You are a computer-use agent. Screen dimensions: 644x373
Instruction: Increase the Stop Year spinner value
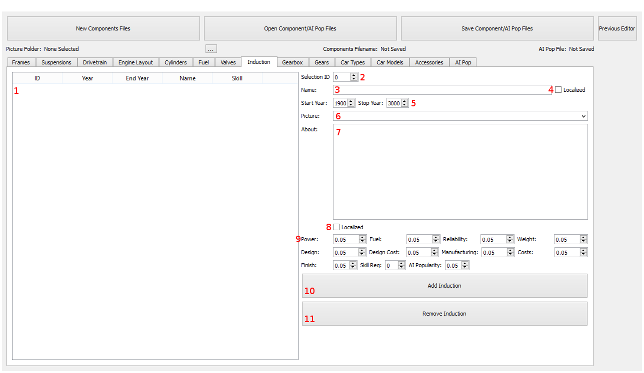(x=404, y=101)
